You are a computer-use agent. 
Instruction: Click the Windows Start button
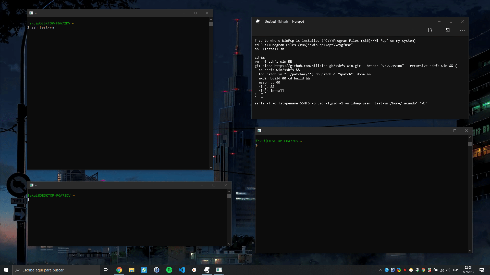click(x=6, y=270)
